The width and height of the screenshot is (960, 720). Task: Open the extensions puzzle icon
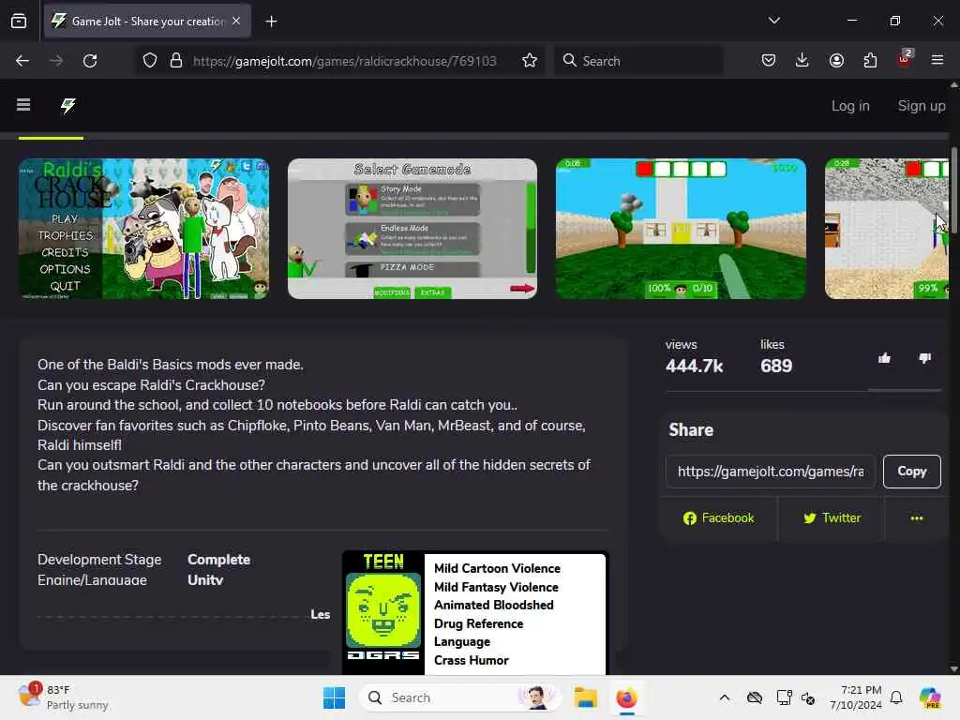point(870,60)
